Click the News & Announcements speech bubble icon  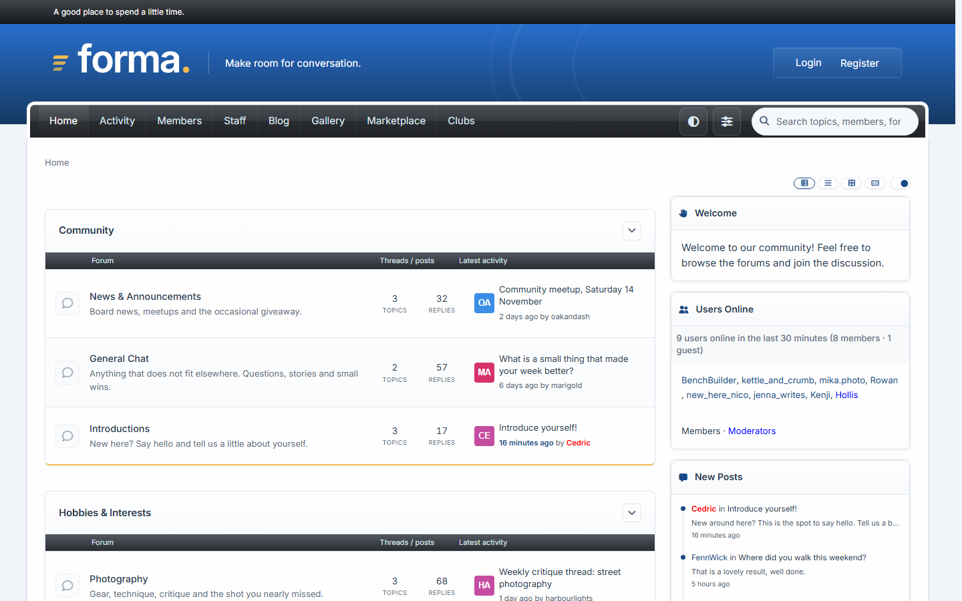click(x=67, y=303)
